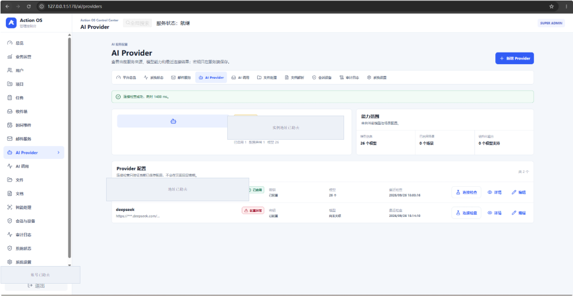Focus the 全局搜索 global search box

(x=137, y=23)
